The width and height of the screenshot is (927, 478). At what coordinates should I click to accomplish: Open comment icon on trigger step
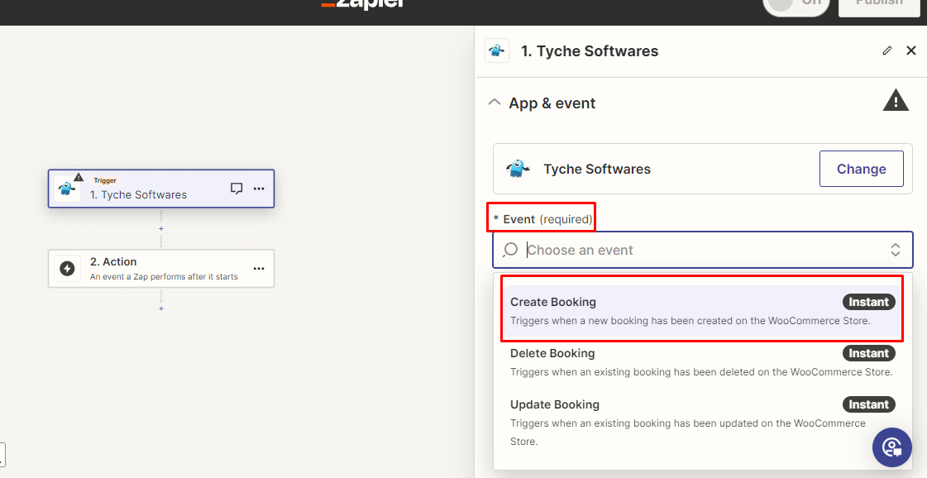coord(237,189)
